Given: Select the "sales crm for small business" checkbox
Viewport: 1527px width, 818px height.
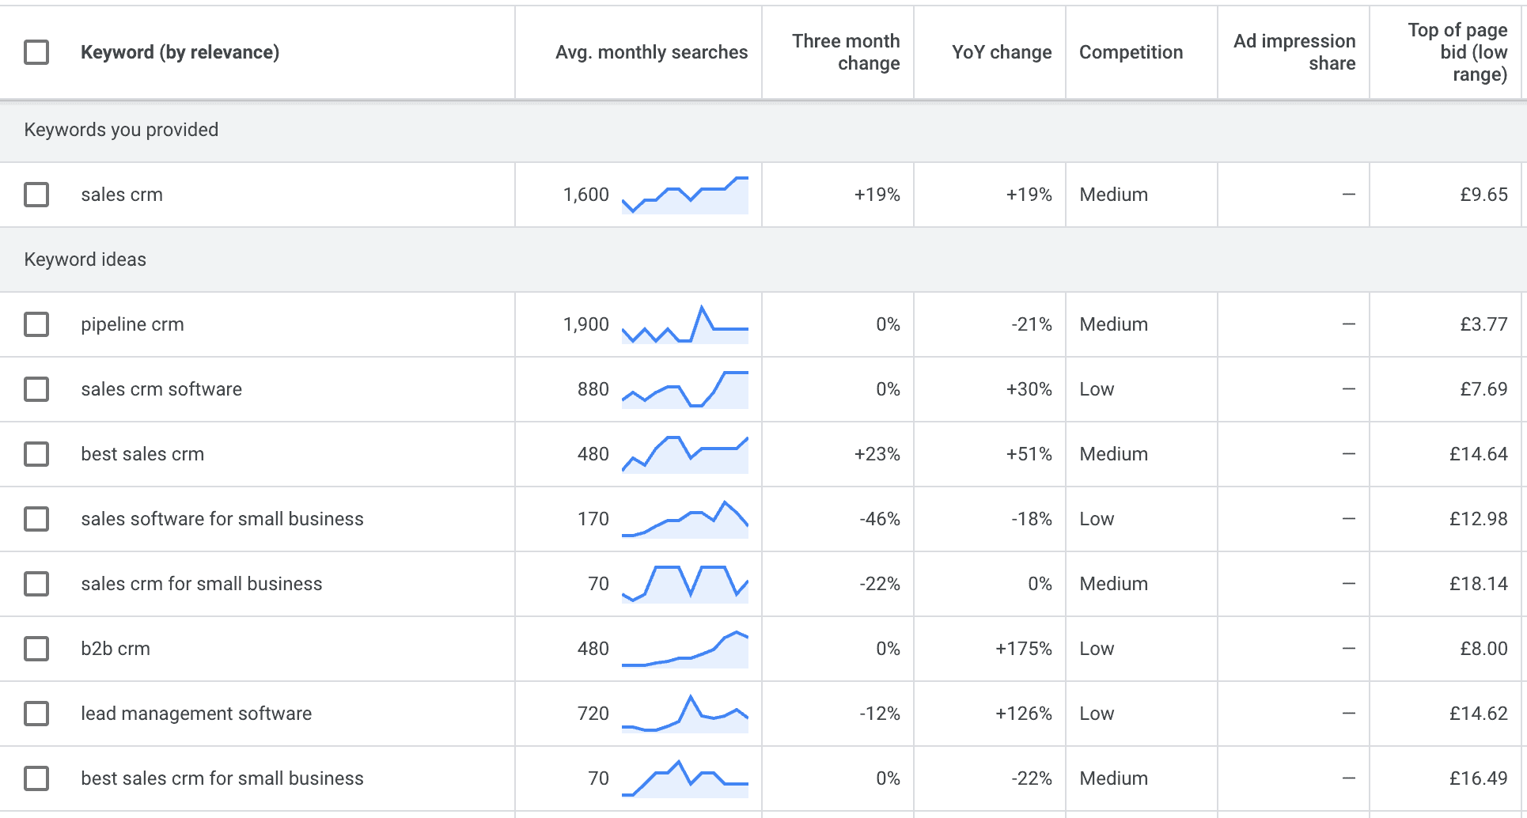Looking at the screenshot, I should click(x=36, y=584).
